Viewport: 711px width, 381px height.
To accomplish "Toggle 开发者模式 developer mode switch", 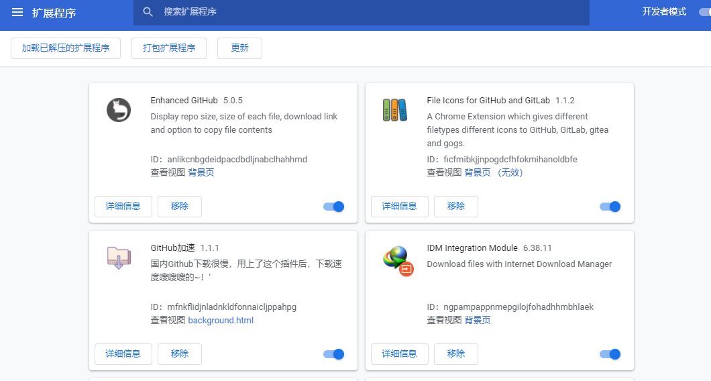I will [705, 12].
